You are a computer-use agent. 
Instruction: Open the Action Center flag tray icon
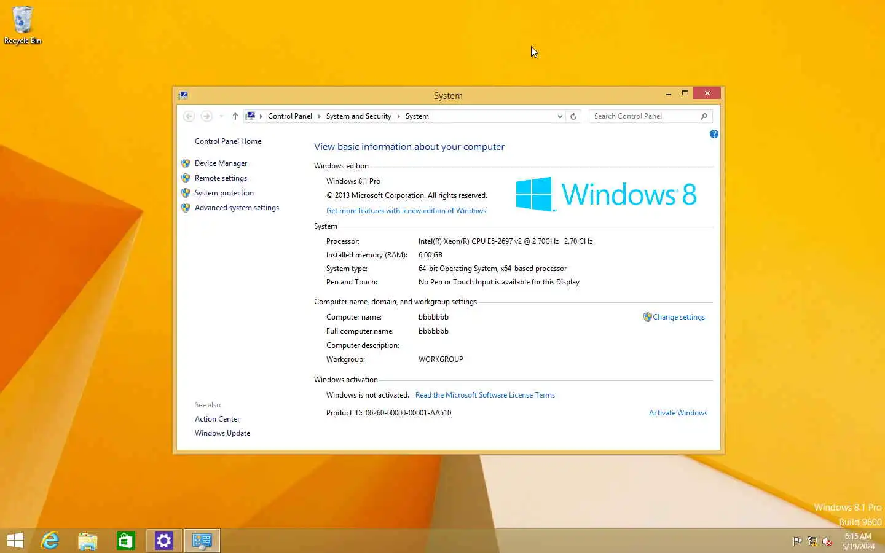coord(797,541)
